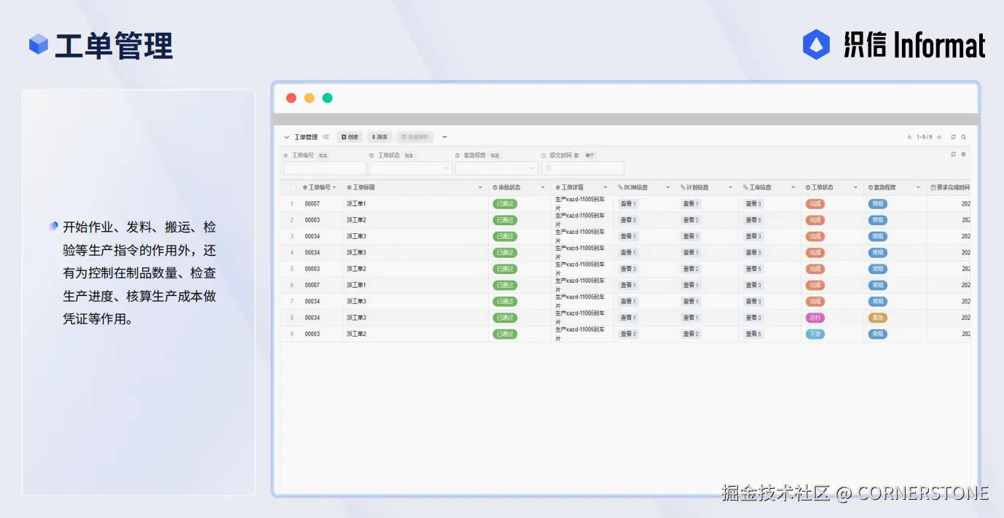
Task: Toggle the select-all checkbox in table header
Action: [x=293, y=187]
